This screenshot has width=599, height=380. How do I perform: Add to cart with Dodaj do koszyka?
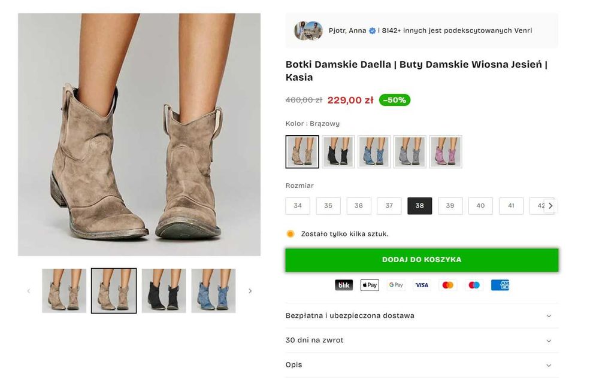pyautogui.click(x=422, y=260)
